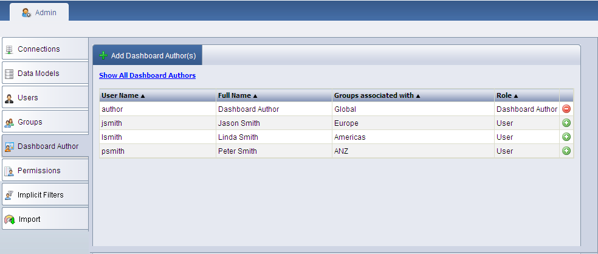Click Show All Dashboard Authors link

click(147, 75)
